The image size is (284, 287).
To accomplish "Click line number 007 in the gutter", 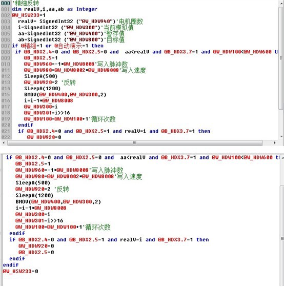I will [6, 46].
